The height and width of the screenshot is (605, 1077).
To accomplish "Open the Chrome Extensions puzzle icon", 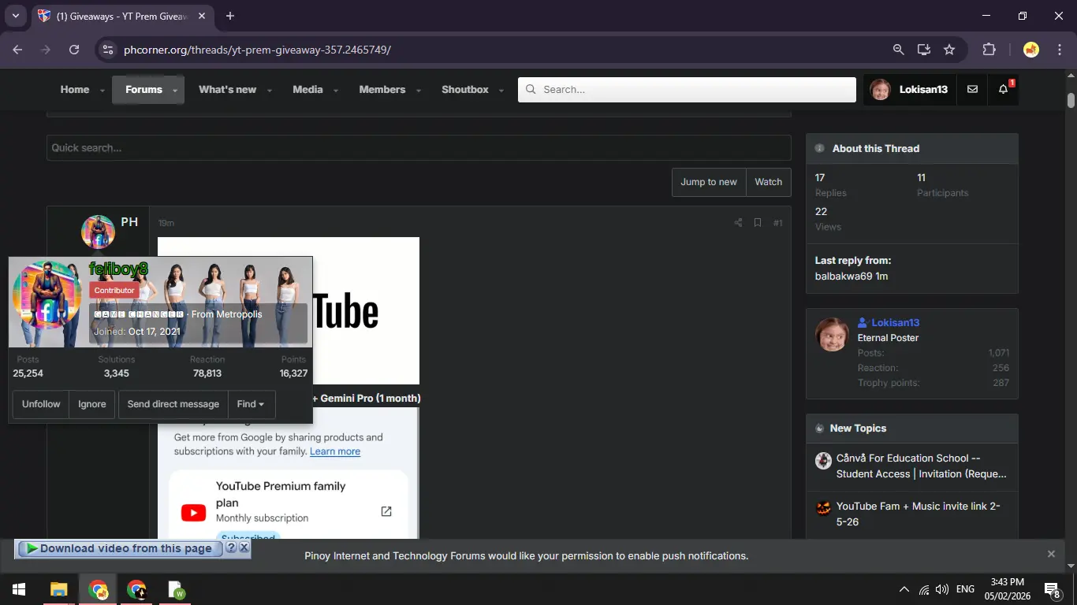I will (x=989, y=50).
